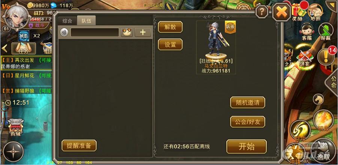This screenshot has width=338, height=165.
Task: Open the 商城 shop icon
Action: click(16, 128)
